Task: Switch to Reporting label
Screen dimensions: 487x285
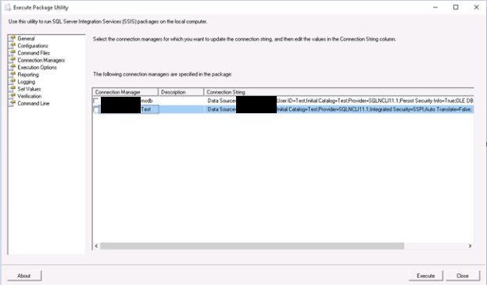Action: pos(28,74)
